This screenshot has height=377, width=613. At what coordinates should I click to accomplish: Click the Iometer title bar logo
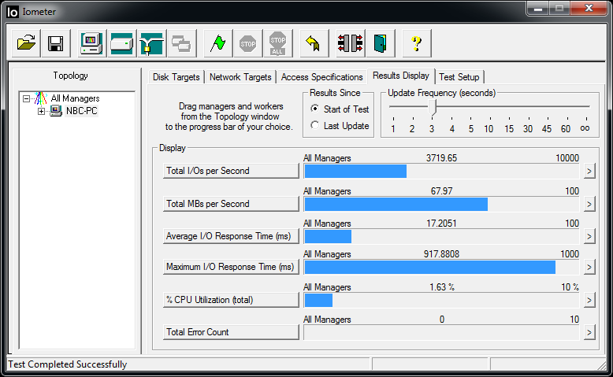coord(13,12)
